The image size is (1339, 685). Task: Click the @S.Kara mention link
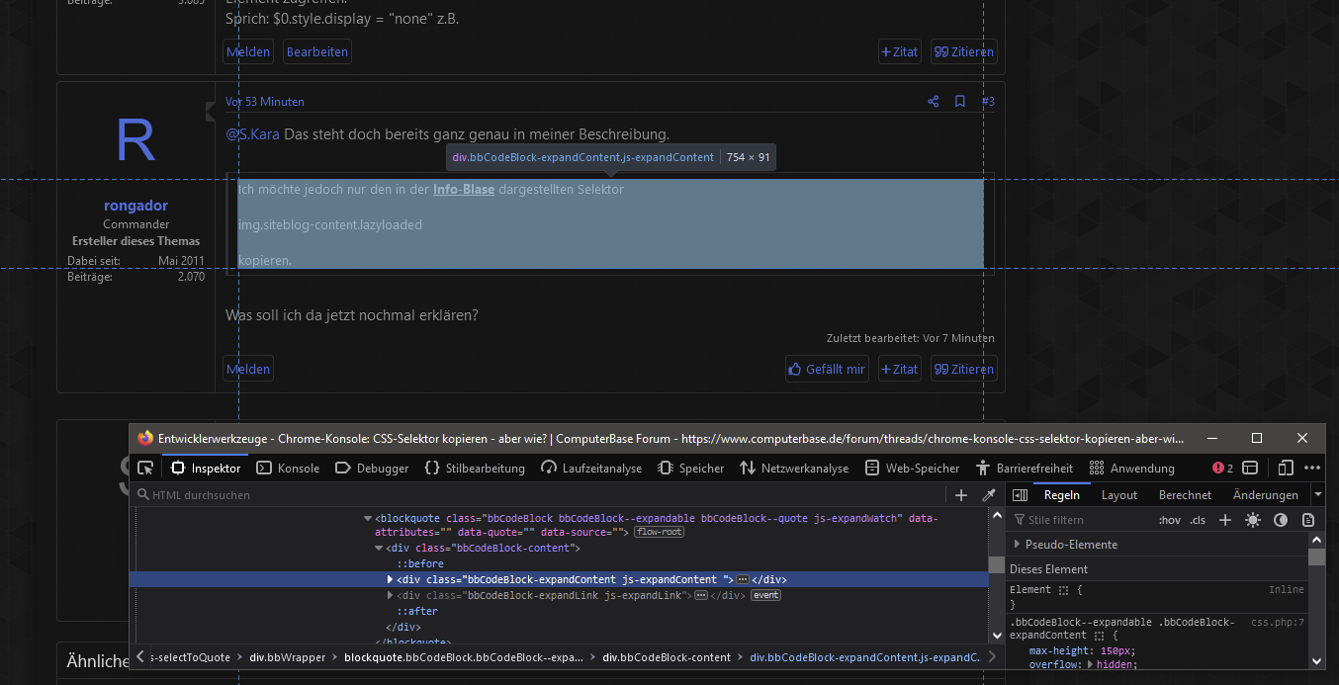click(252, 133)
